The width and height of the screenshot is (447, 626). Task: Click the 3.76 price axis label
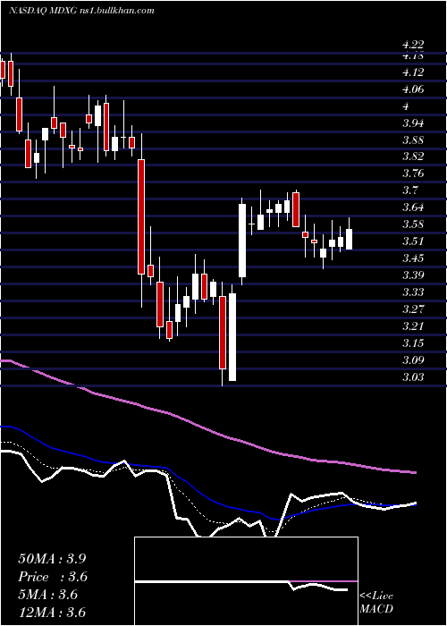pyautogui.click(x=413, y=173)
